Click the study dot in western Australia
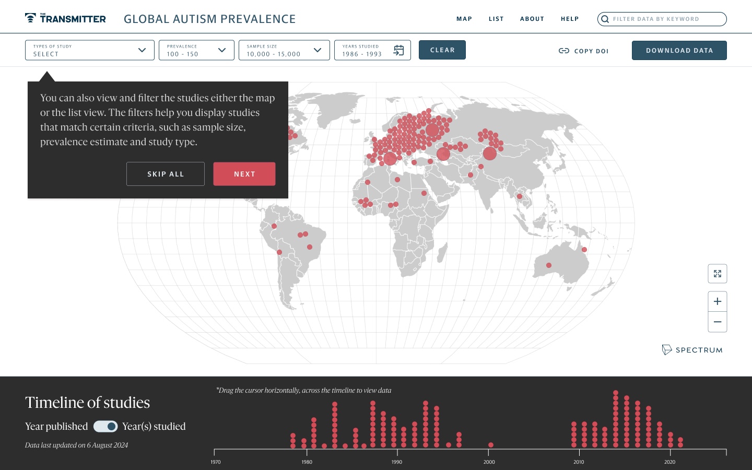This screenshot has height=470, width=752. point(549,265)
